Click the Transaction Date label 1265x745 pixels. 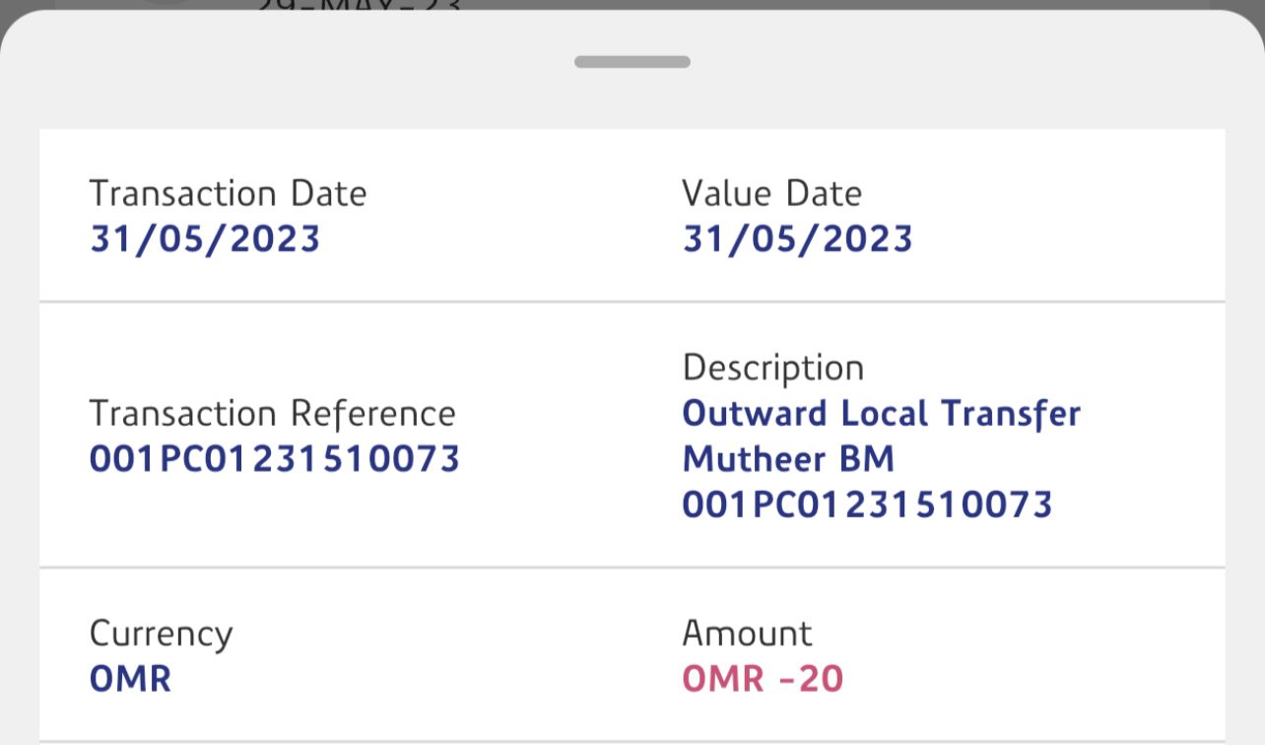pyautogui.click(x=228, y=193)
